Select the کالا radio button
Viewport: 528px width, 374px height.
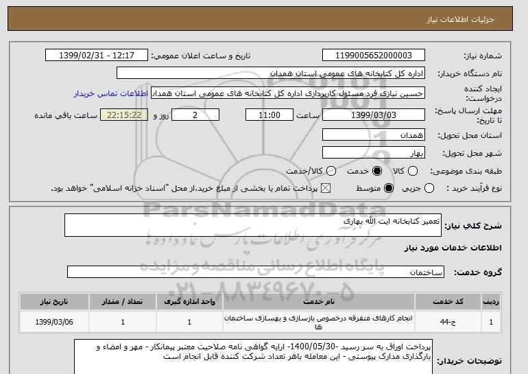pyautogui.click(x=413, y=171)
